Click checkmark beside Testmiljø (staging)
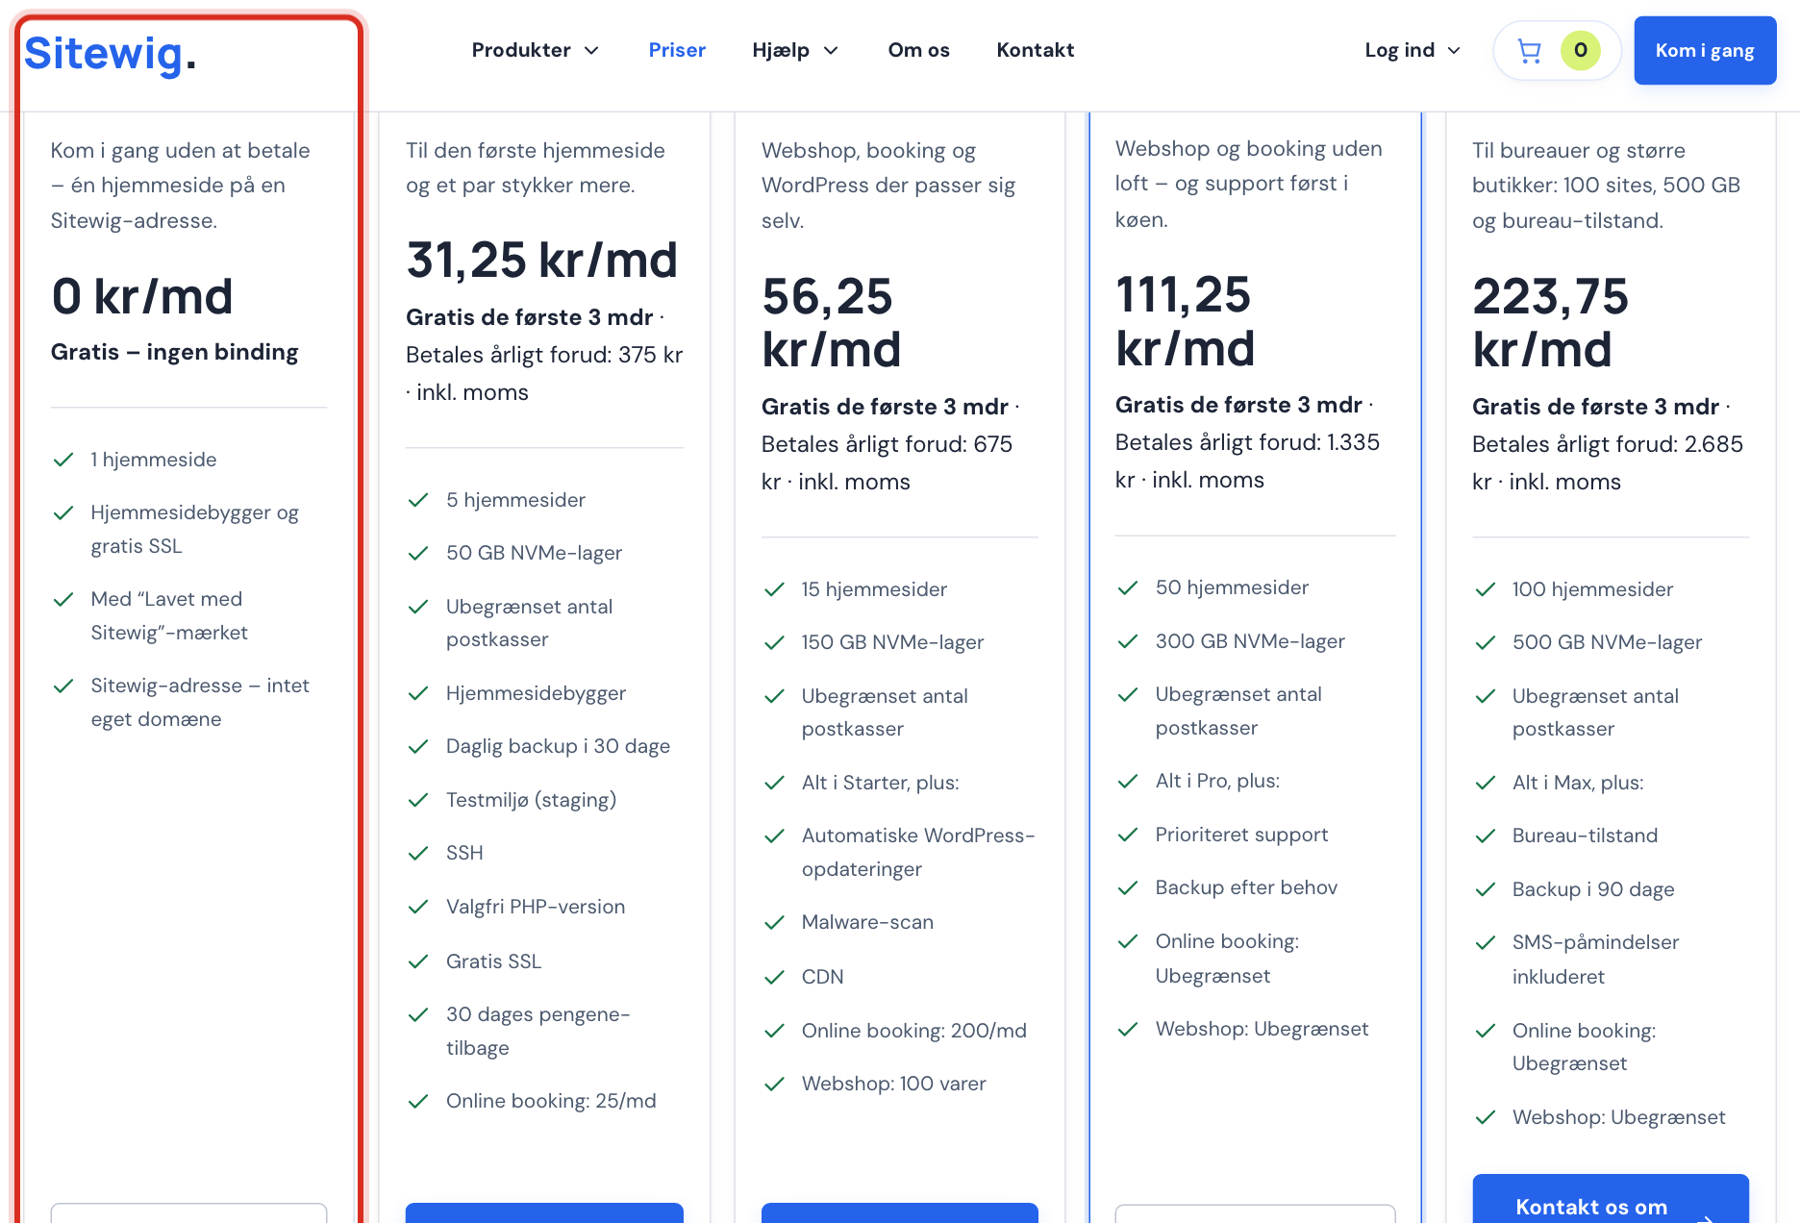Viewport: 1800px width, 1223px height. pos(418,800)
